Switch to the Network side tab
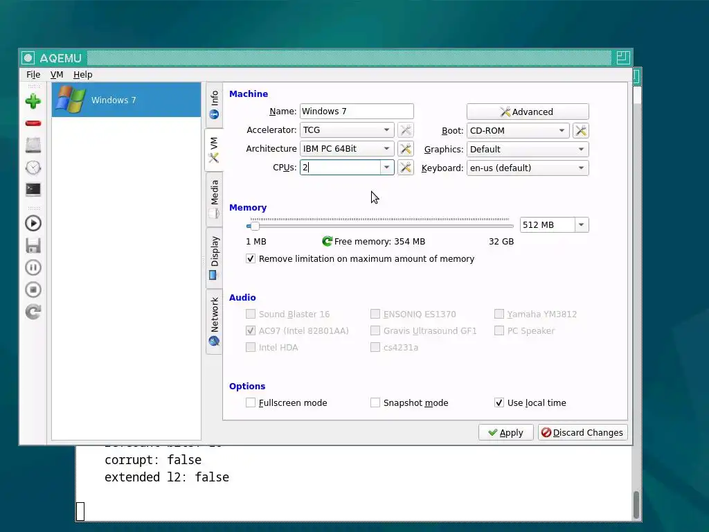Viewport: 709px width, 532px height. point(215,321)
